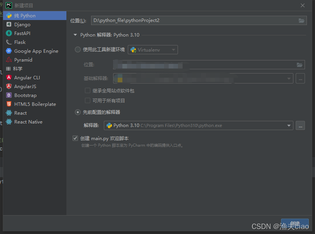Click the Django icon in project list
The height and width of the screenshot is (234, 315).
(x=9, y=25)
